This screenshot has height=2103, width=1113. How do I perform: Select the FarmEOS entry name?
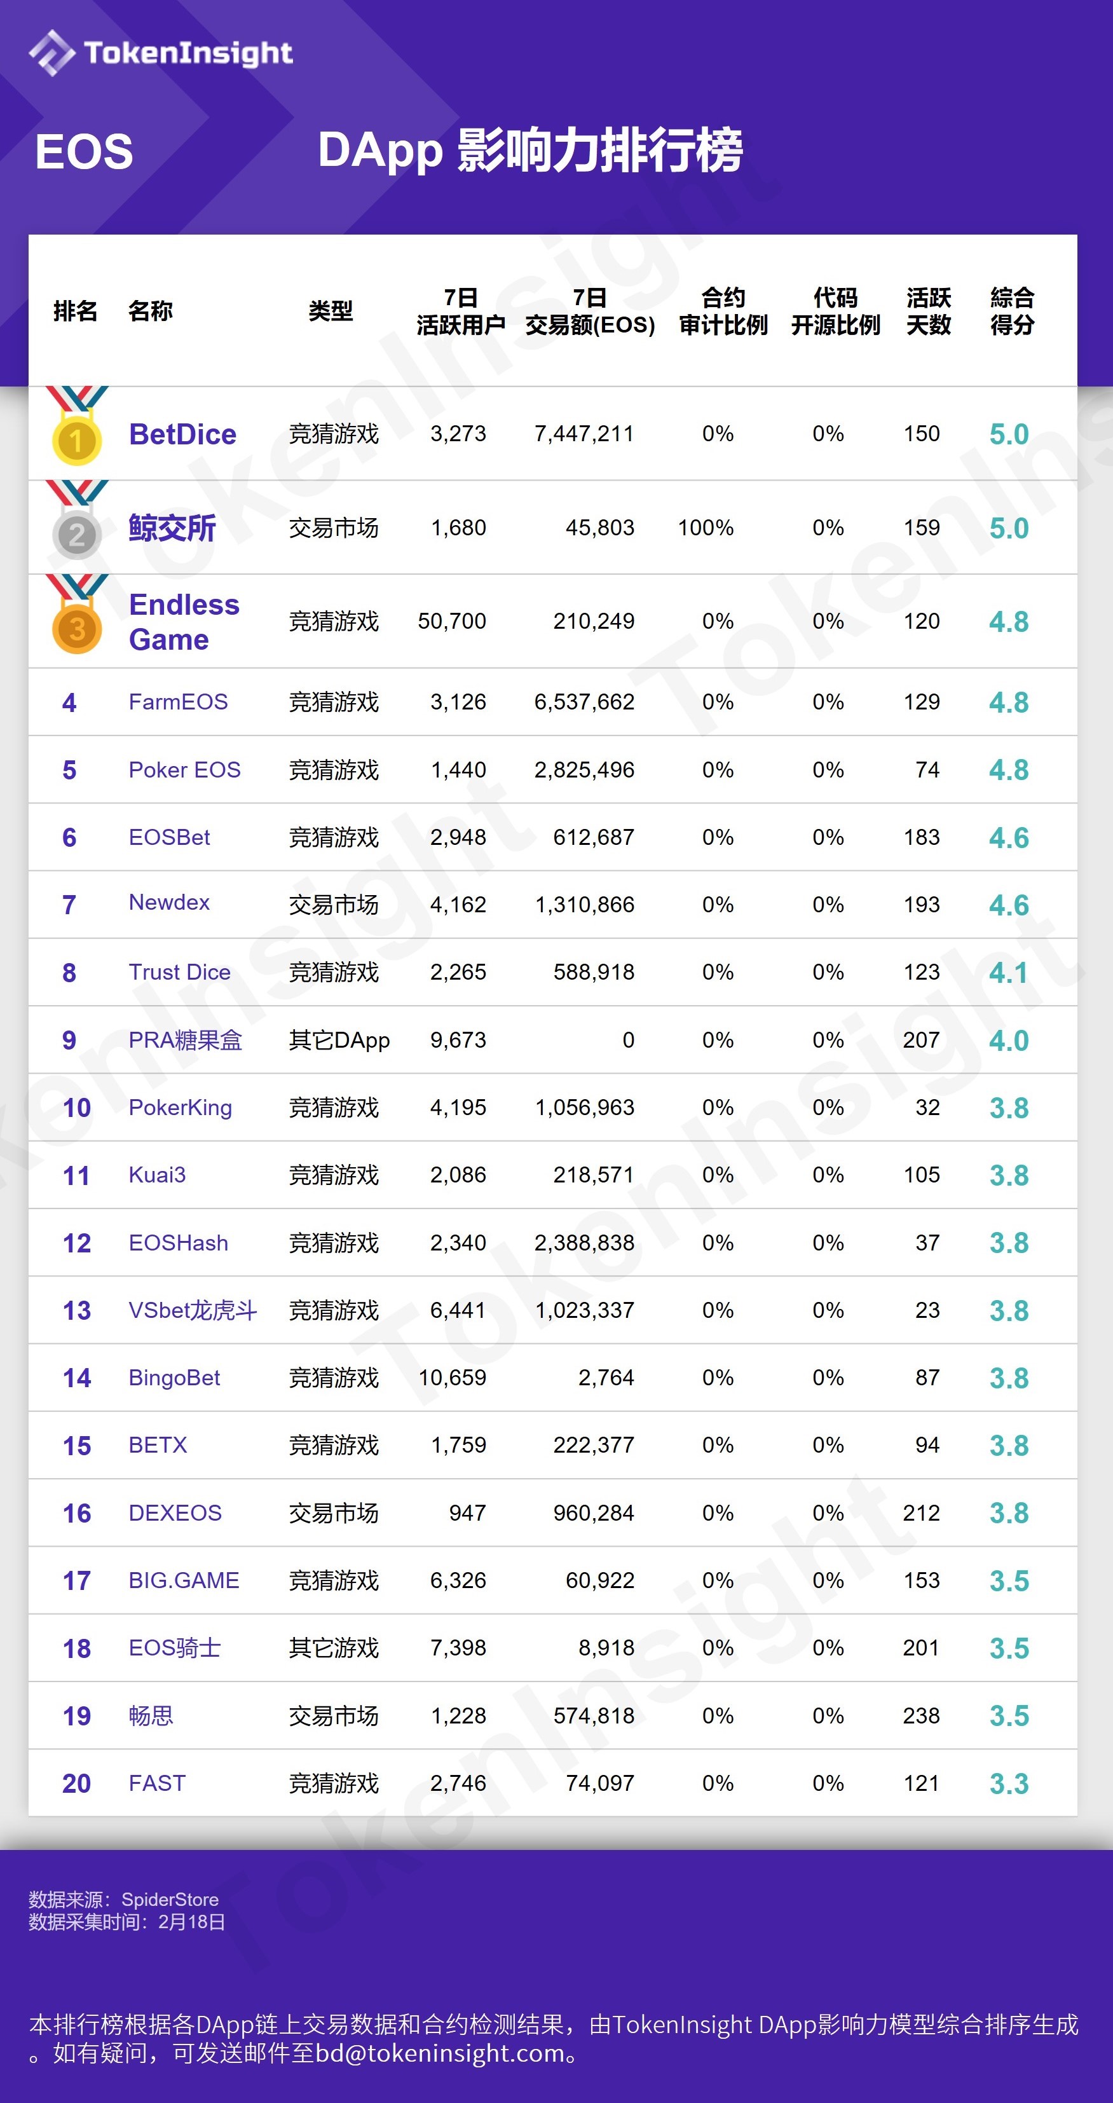click(x=178, y=702)
